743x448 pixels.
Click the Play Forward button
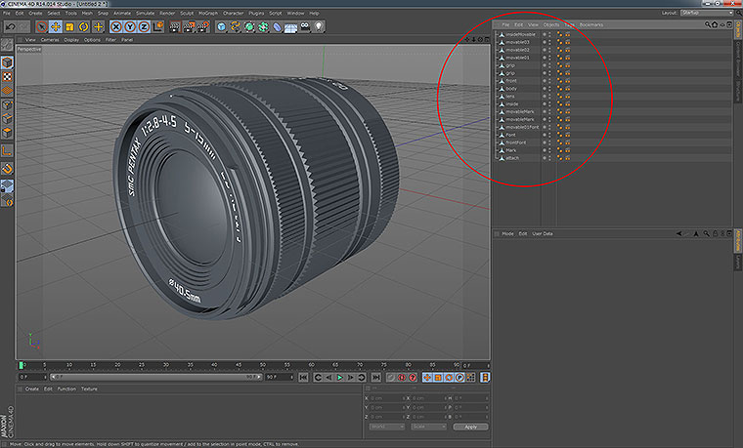pos(340,378)
